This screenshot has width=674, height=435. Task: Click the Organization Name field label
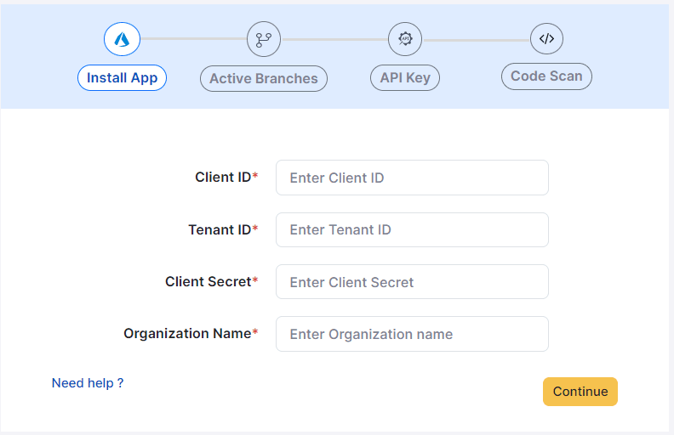pos(190,334)
